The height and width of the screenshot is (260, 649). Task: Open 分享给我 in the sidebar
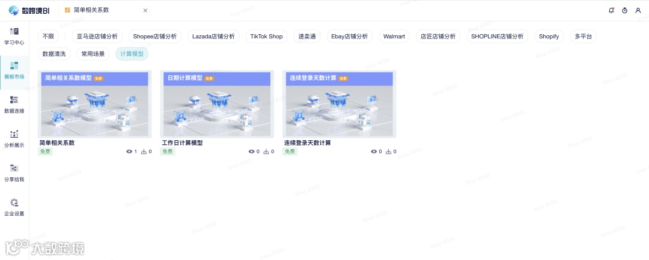(x=14, y=173)
